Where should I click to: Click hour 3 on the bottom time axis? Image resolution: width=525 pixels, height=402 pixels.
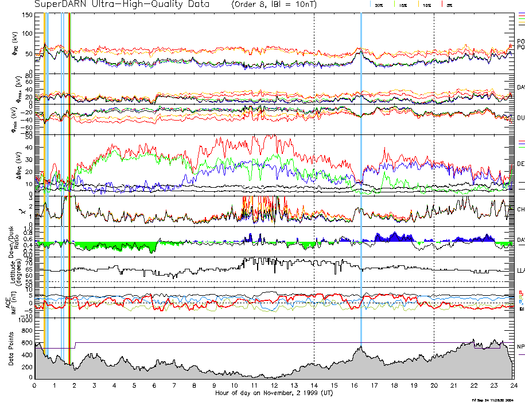95,385
